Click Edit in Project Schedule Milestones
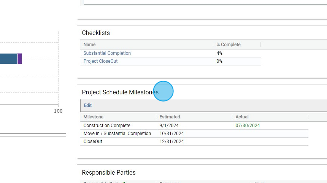This screenshot has height=183, width=327. (88, 105)
